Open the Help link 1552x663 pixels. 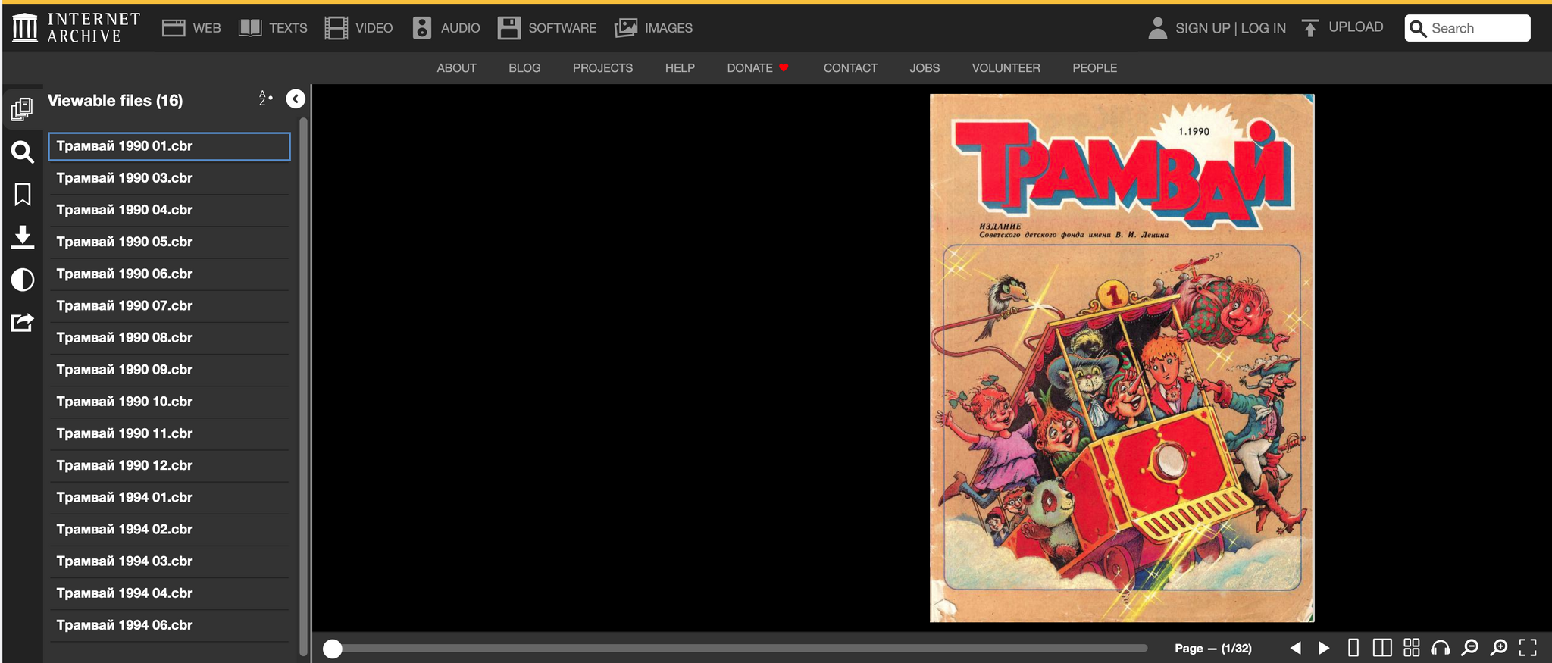point(680,68)
